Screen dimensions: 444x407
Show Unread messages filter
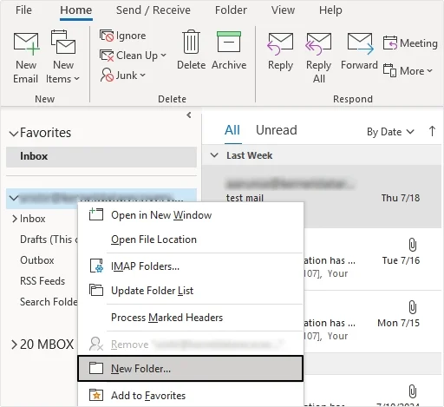pyautogui.click(x=277, y=130)
